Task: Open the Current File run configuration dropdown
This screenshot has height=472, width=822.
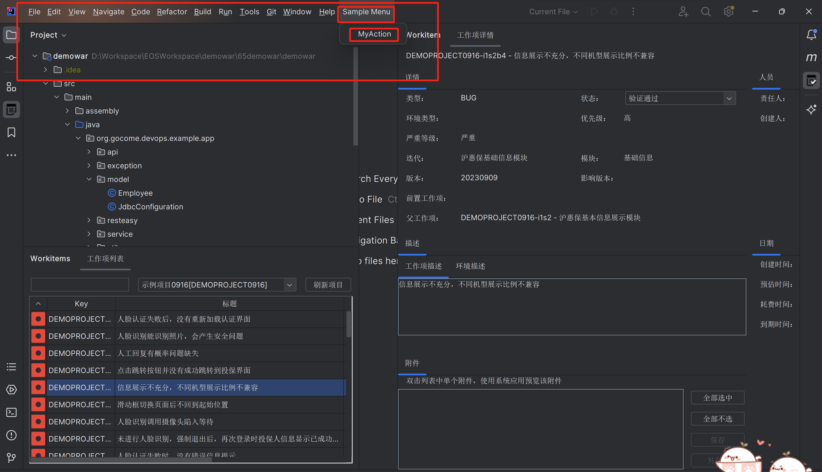Action: pos(553,11)
